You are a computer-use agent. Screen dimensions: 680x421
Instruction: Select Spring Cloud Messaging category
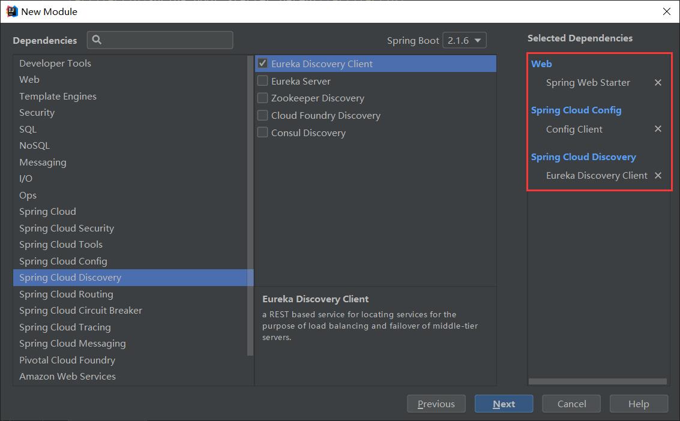pyautogui.click(x=130, y=344)
